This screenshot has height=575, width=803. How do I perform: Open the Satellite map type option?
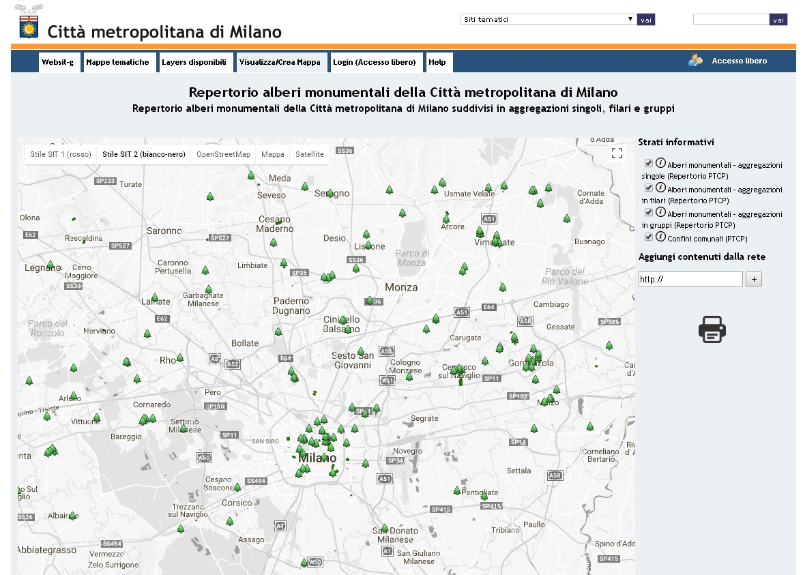click(x=310, y=154)
